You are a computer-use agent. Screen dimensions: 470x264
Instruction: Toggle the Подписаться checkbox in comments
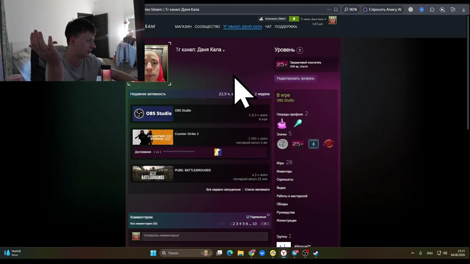[x=248, y=217]
